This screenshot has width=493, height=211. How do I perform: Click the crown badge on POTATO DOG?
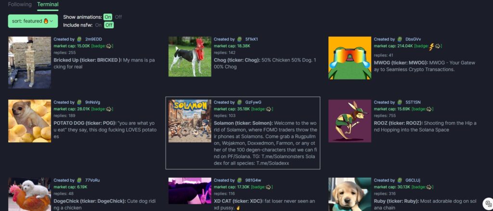point(109,109)
